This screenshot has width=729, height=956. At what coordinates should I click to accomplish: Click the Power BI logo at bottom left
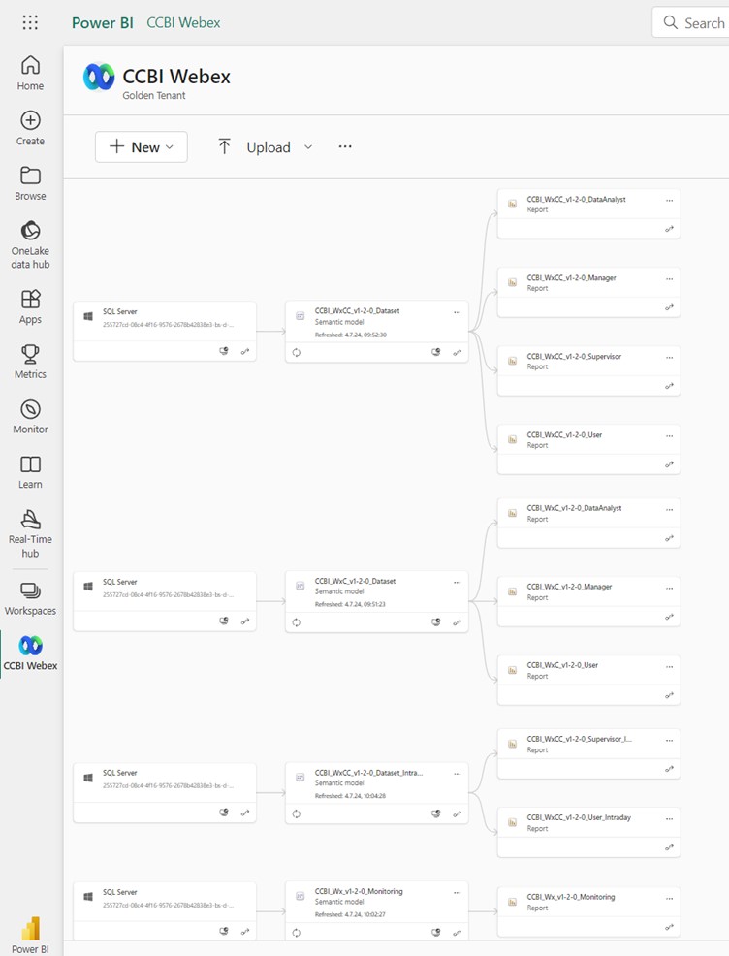tap(30, 929)
